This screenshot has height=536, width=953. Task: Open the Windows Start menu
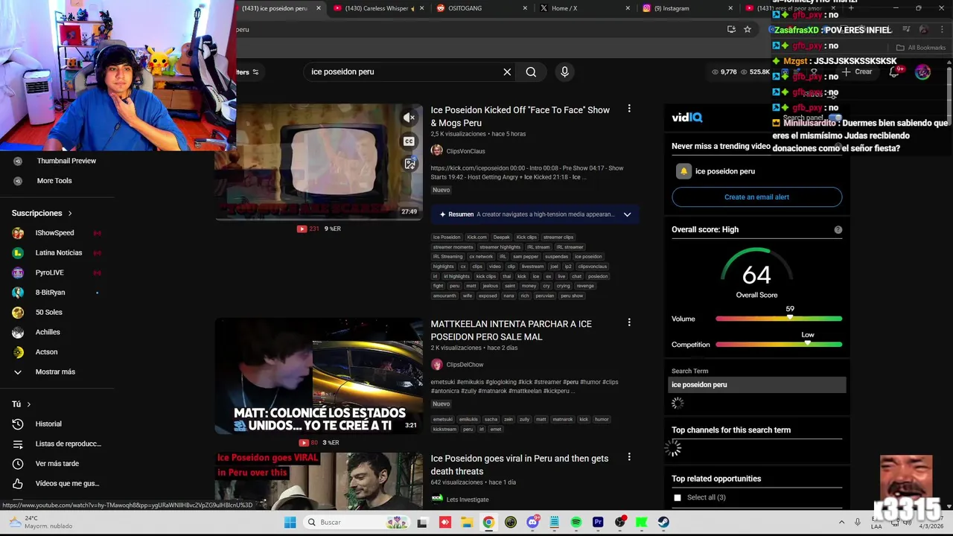pyautogui.click(x=290, y=522)
